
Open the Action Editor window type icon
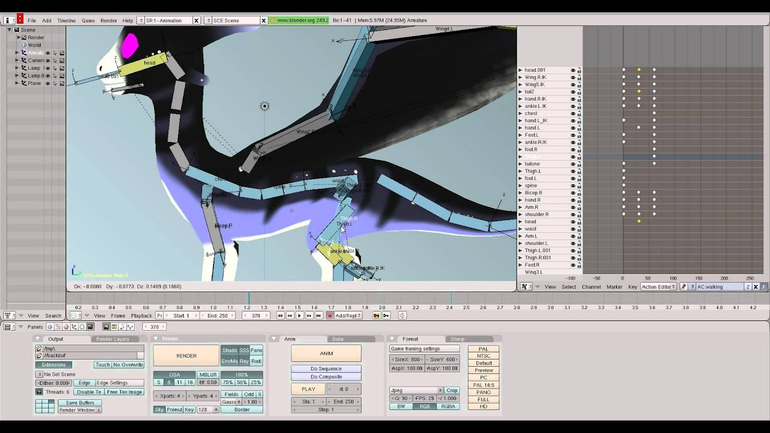click(526, 287)
